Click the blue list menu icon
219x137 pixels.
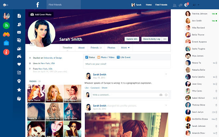pyautogui.click(x=6, y=43)
